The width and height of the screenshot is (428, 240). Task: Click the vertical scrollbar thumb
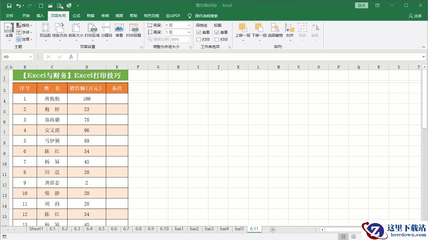tap(424, 98)
